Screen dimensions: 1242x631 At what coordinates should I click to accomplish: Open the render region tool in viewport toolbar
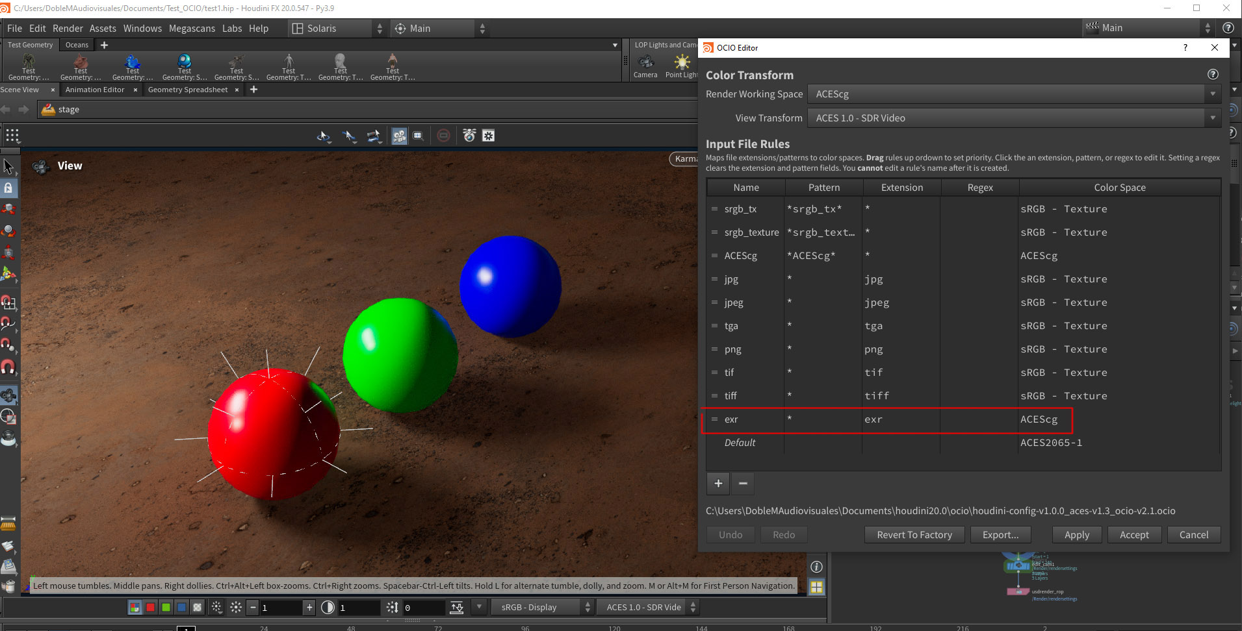419,136
